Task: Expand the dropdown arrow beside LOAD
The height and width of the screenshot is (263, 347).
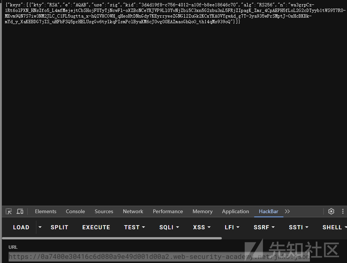Action: [40, 227]
